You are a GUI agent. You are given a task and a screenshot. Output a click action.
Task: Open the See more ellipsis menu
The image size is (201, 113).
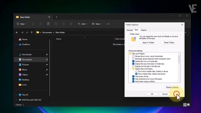[108, 24]
